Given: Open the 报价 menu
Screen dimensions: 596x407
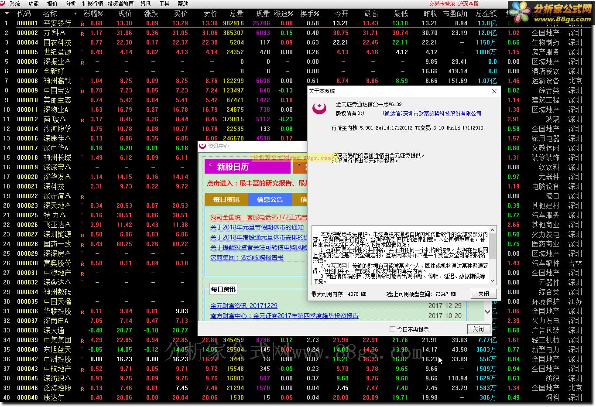Looking at the screenshot, I should click(52, 3).
